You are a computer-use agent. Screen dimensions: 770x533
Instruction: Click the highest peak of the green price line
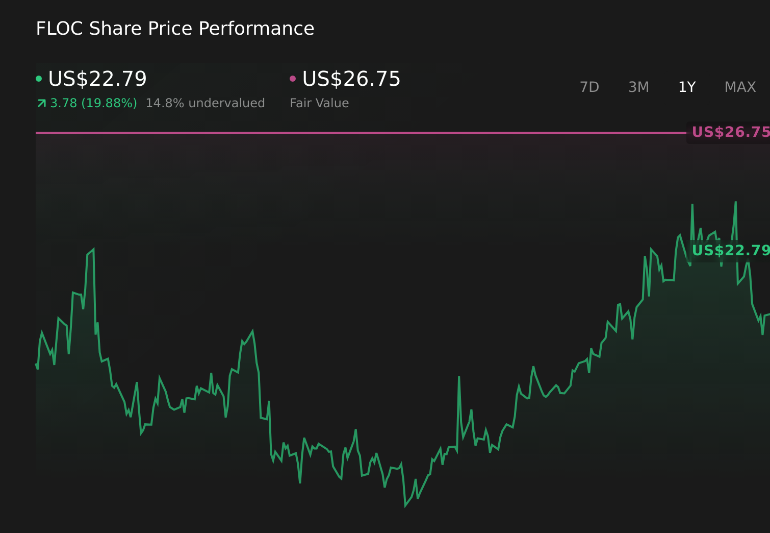click(736, 202)
